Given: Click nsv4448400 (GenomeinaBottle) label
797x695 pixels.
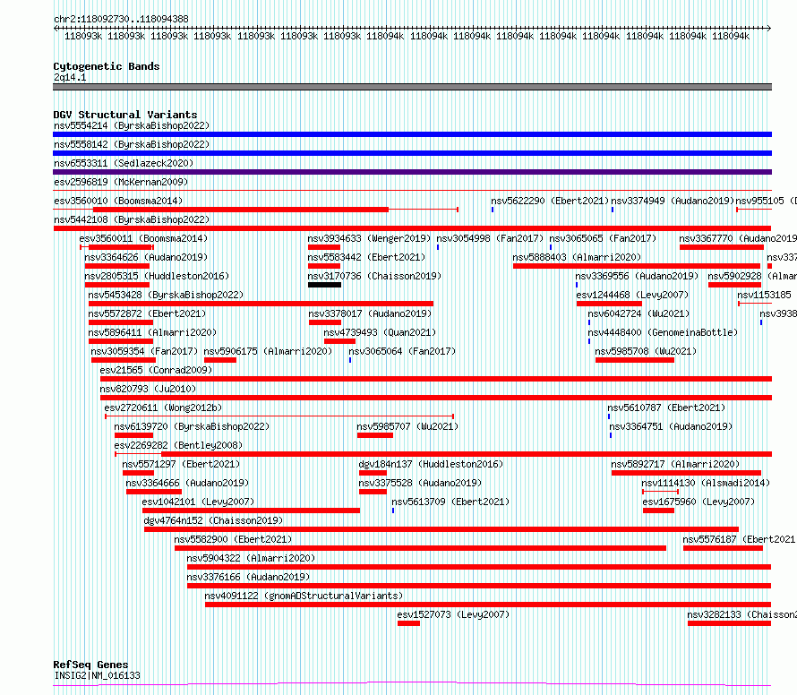Looking at the screenshot, I should (663, 332).
